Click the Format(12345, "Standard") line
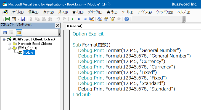The height and width of the screenshot is (110, 201). [x=121, y=83]
